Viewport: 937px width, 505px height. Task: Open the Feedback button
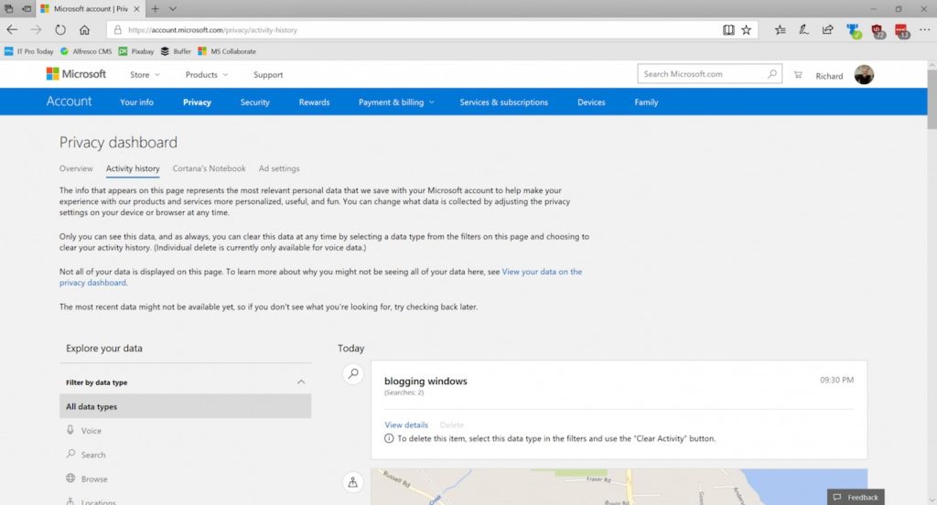(x=856, y=497)
